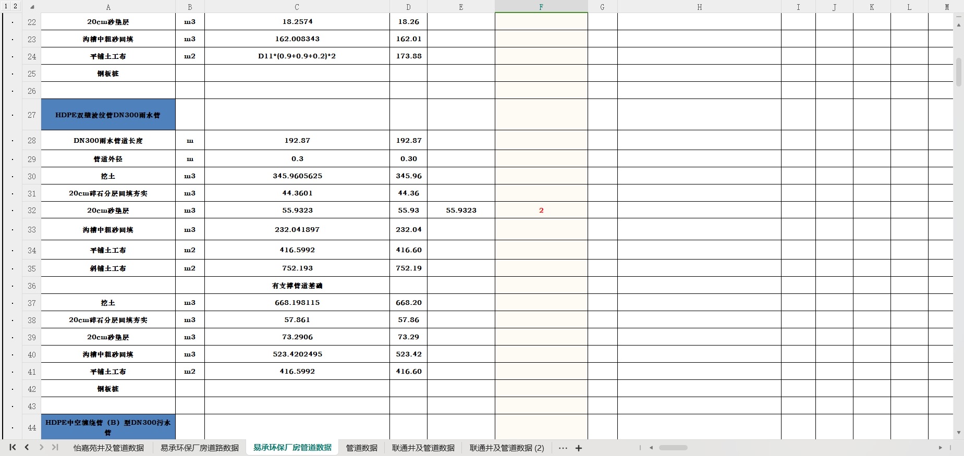Select the value 232.041897
The image size is (964, 456).
tap(297, 229)
